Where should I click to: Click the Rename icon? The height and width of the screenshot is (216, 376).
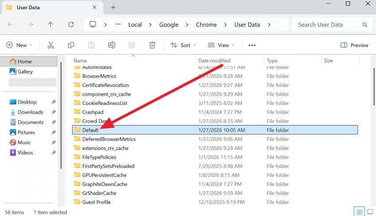click(x=112, y=45)
